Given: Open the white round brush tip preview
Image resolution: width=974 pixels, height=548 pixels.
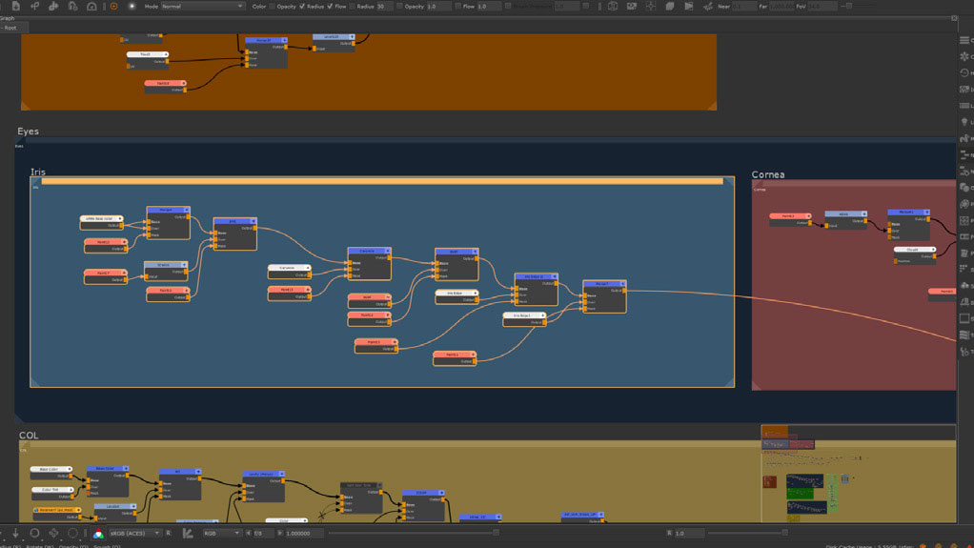Looking at the screenshot, I should coord(132,7).
